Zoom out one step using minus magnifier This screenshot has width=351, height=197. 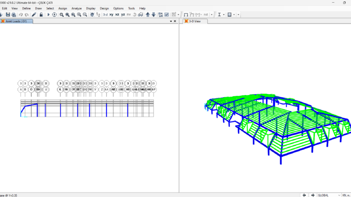click(x=85, y=15)
